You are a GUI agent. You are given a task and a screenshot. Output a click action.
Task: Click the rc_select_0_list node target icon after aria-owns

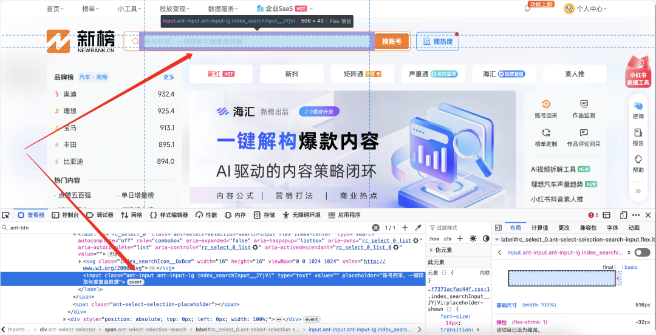[415, 241]
